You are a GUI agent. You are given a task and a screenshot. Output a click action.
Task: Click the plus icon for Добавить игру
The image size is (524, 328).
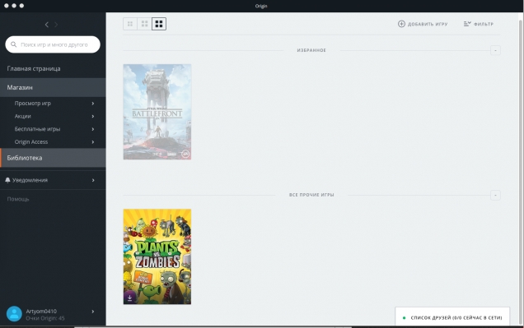click(401, 24)
